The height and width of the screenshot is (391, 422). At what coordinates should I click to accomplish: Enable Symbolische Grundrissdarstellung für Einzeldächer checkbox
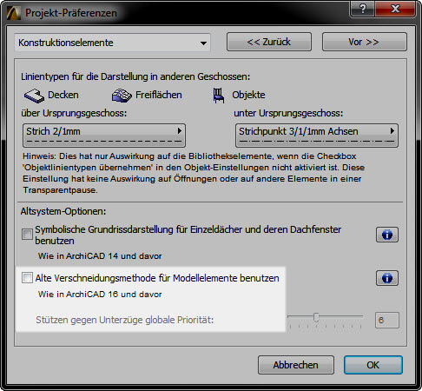[27, 234]
